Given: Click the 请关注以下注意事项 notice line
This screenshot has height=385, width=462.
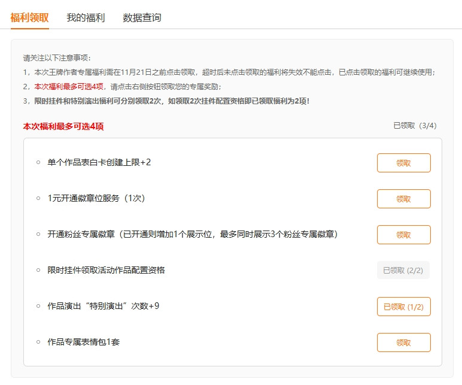Looking at the screenshot, I should [x=57, y=58].
